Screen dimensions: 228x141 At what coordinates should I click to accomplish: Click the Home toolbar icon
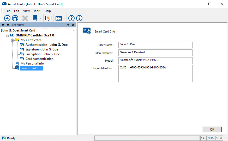[x=15, y=18]
